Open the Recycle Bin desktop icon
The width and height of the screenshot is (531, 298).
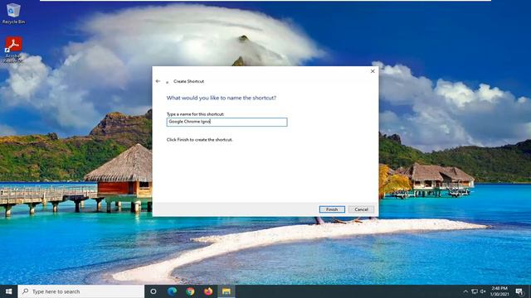pos(13,13)
